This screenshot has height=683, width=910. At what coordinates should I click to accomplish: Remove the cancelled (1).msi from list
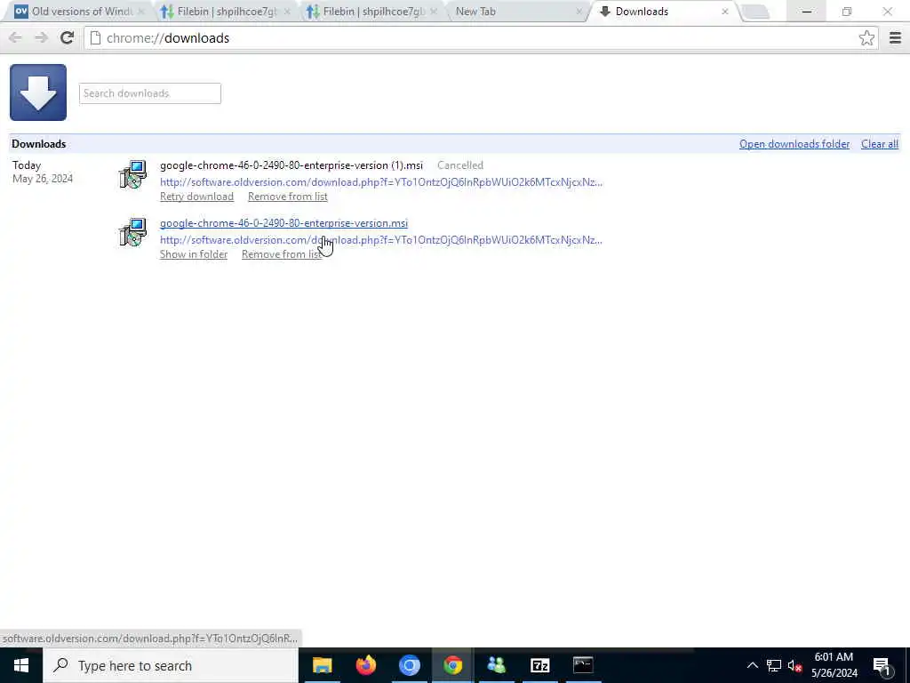pyautogui.click(x=288, y=197)
